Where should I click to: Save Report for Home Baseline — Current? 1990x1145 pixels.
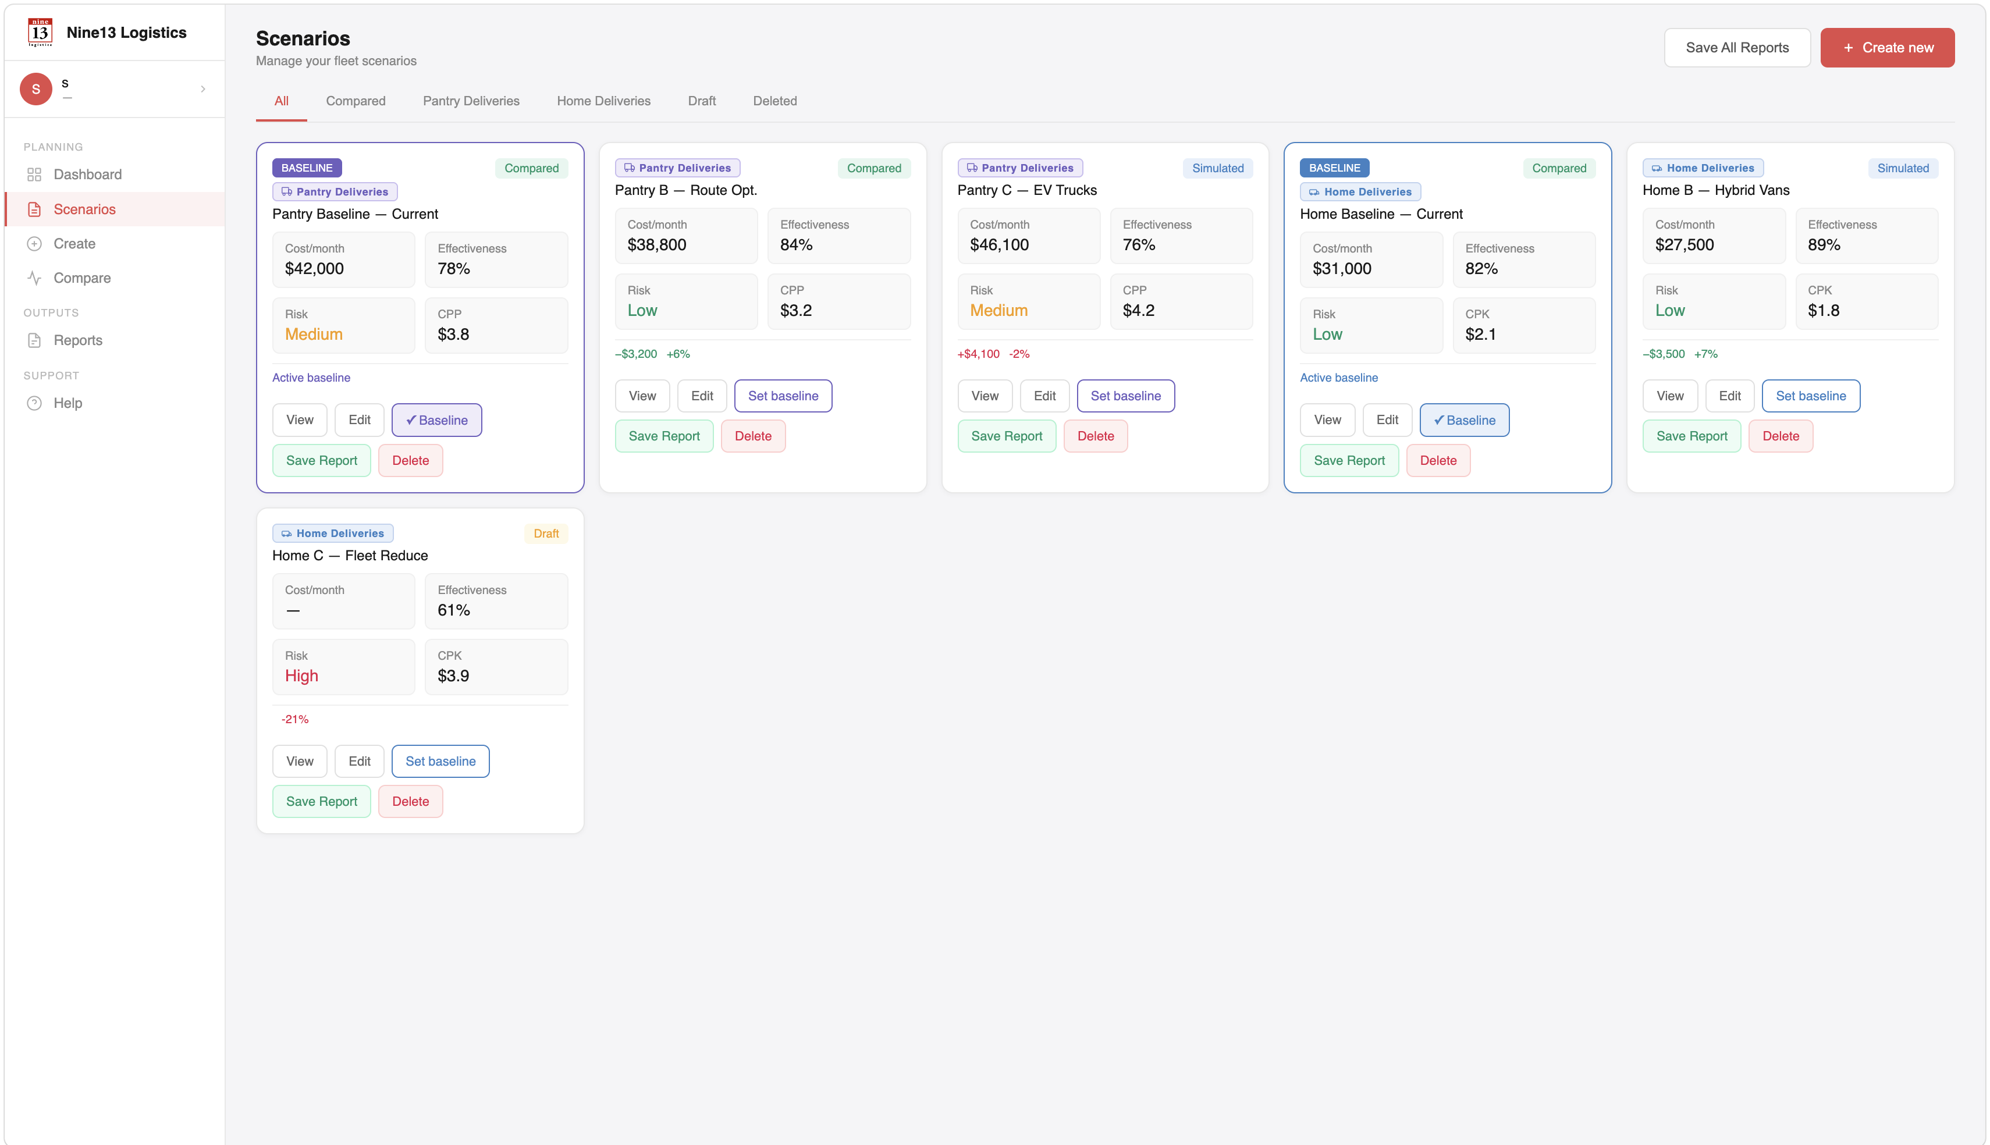1349,461
